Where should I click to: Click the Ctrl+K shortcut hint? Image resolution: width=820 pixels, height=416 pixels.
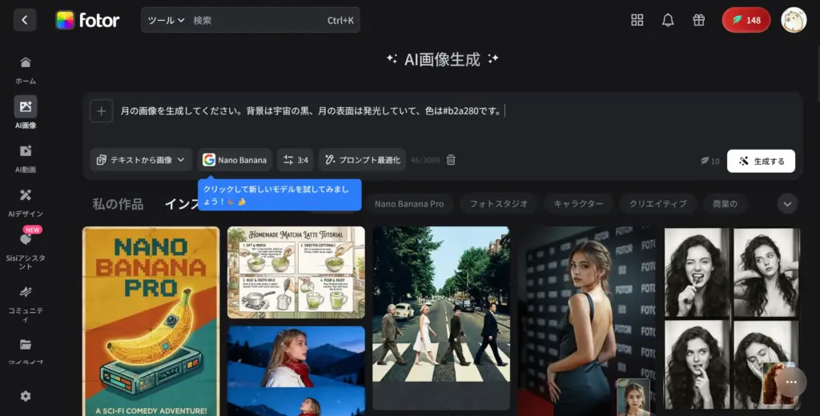(x=340, y=20)
